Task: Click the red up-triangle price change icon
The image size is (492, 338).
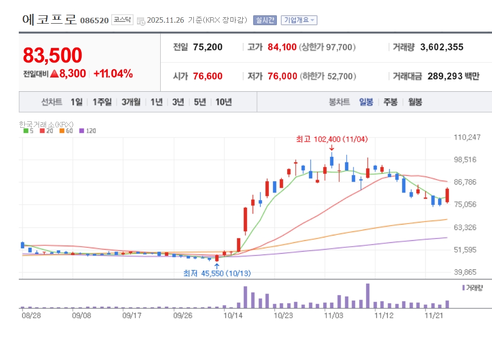Action: pos(54,74)
